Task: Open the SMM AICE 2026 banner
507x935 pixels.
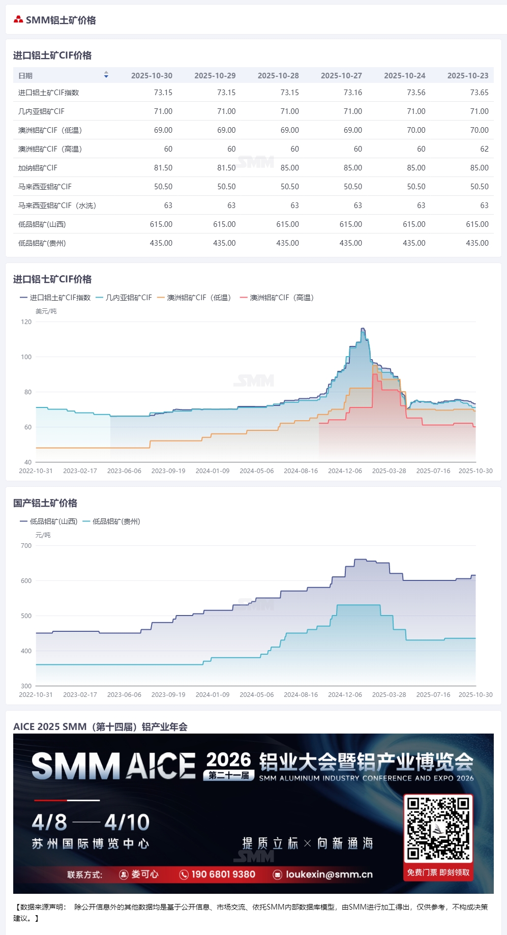Action: [253, 813]
